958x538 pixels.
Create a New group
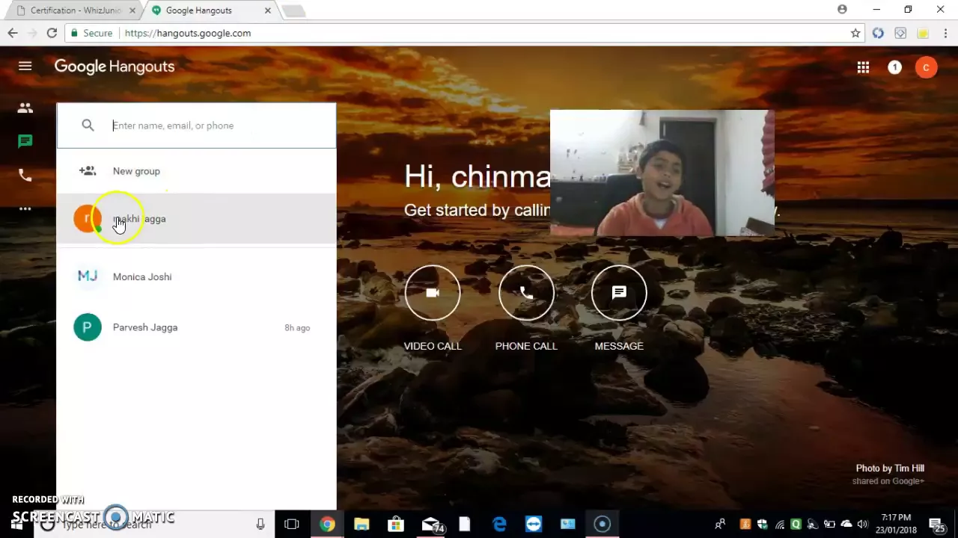[x=196, y=171]
